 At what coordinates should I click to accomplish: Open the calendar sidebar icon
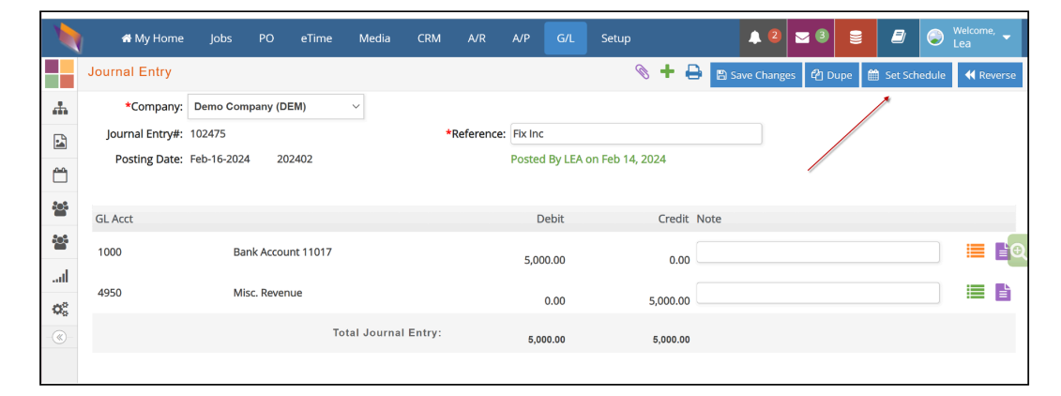tap(60, 175)
